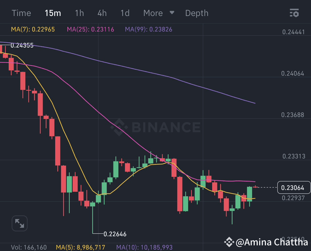Click the MA(7) indicator label
Screen dimensions: 311x251
pyautogui.click(x=33, y=29)
